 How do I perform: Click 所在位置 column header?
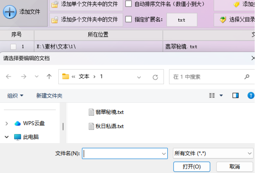pos(98,35)
